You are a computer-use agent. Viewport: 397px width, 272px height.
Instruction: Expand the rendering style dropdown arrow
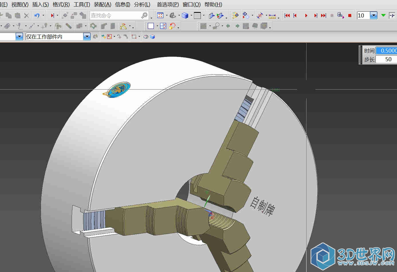coord(191,15)
